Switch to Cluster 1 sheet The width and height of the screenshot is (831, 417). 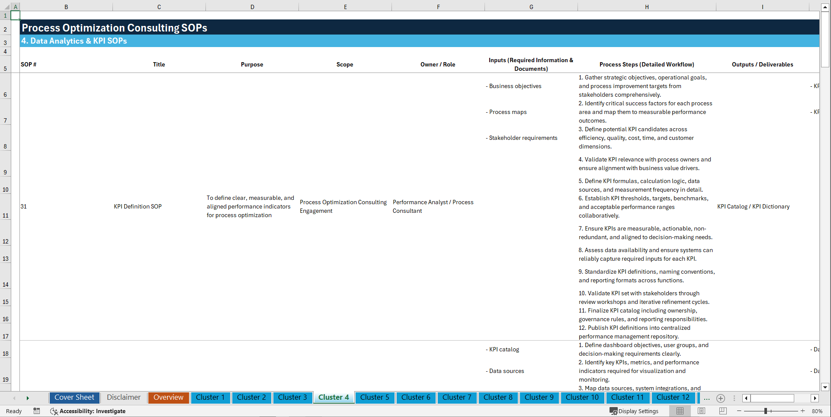click(x=210, y=398)
